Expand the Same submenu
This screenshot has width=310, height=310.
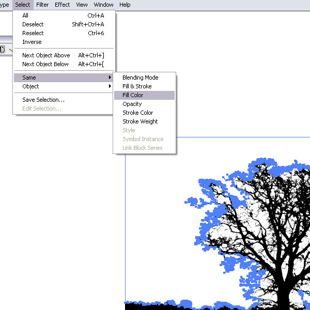[63, 78]
